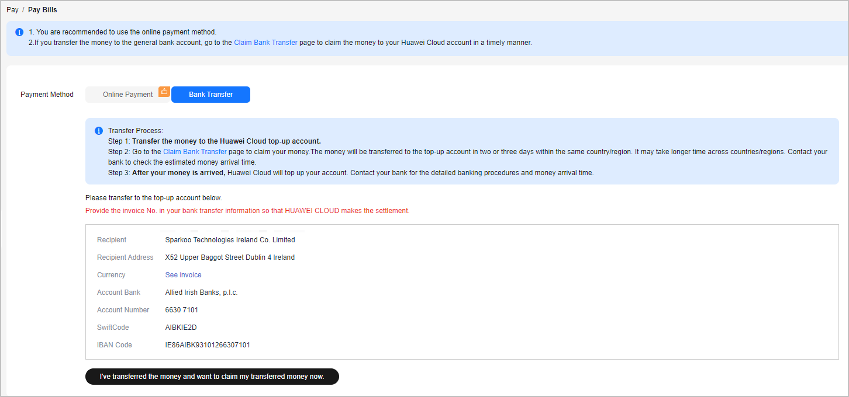Open Claim Bank Transfer link in top banner
Image resolution: width=849 pixels, height=397 pixels.
tap(265, 43)
